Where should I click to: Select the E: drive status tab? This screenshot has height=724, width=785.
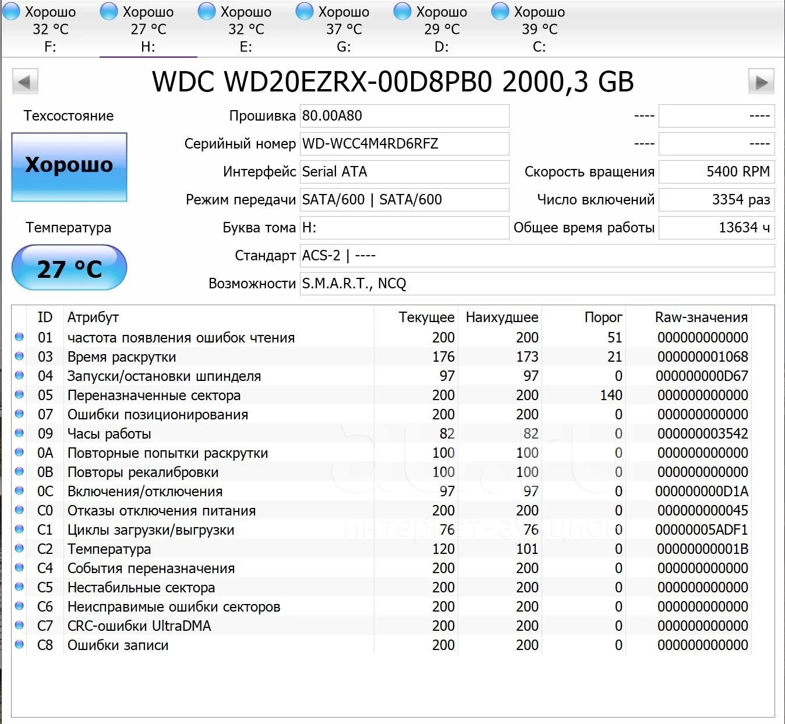pyautogui.click(x=246, y=29)
